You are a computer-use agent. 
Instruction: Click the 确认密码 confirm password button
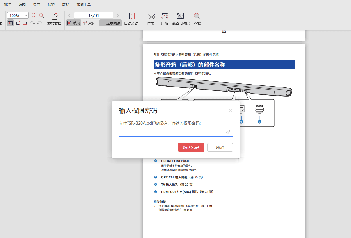point(191,147)
